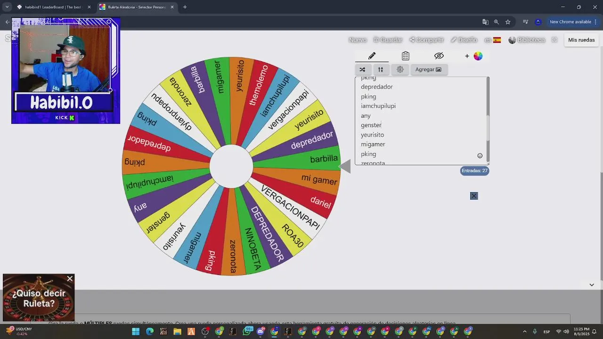Open the Chrome profile avatar
This screenshot has width=603, height=339.
coord(538,22)
